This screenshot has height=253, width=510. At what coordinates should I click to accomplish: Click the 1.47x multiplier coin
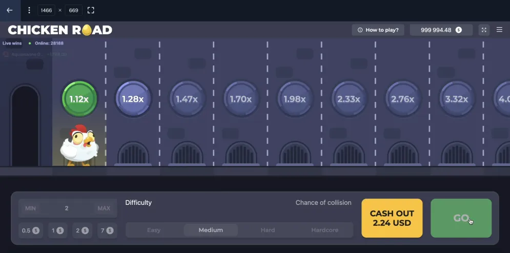click(x=187, y=99)
